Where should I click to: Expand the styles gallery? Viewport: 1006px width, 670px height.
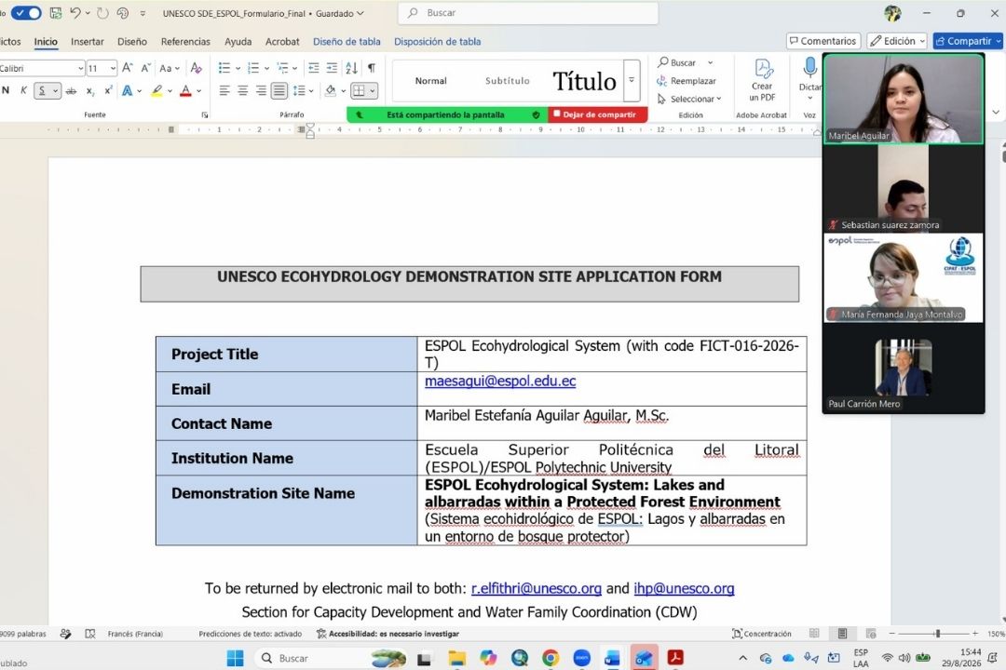tap(632, 81)
